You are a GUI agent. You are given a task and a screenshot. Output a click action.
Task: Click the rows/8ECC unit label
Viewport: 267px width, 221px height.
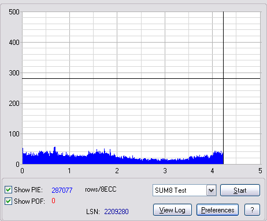coord(101,189)
